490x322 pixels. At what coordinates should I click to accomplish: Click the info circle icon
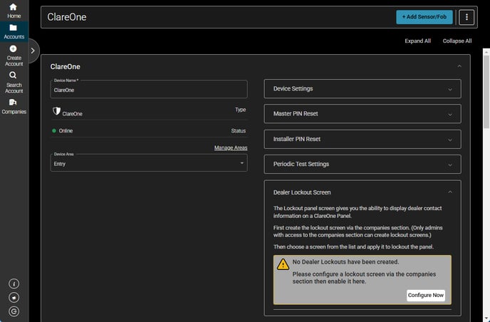[x=14, y=284]
